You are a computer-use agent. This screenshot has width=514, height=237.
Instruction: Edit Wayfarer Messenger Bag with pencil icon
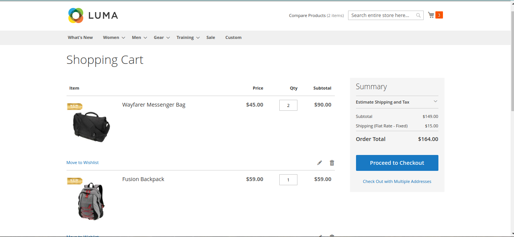click(320, 163)
